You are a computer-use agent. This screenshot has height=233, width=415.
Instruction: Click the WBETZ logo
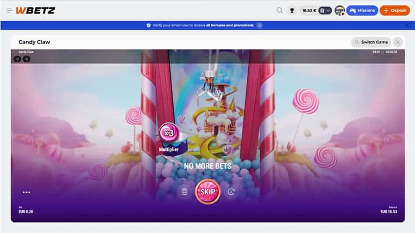[x=35, y=10]
